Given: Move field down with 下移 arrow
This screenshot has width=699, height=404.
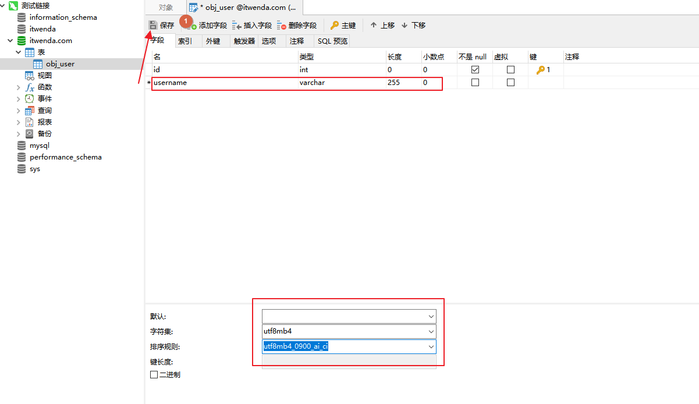Looking at the screenshot, I should (x=405, y=25).
